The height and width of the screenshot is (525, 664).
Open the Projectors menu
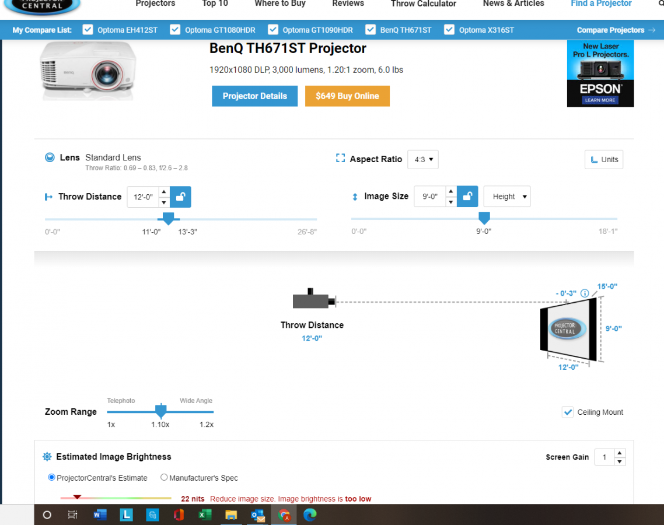155,4
